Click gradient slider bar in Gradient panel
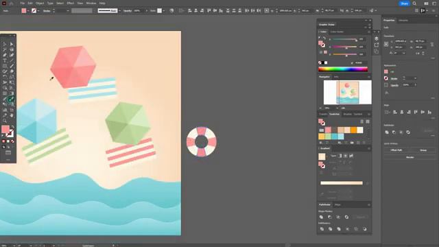 342,183
